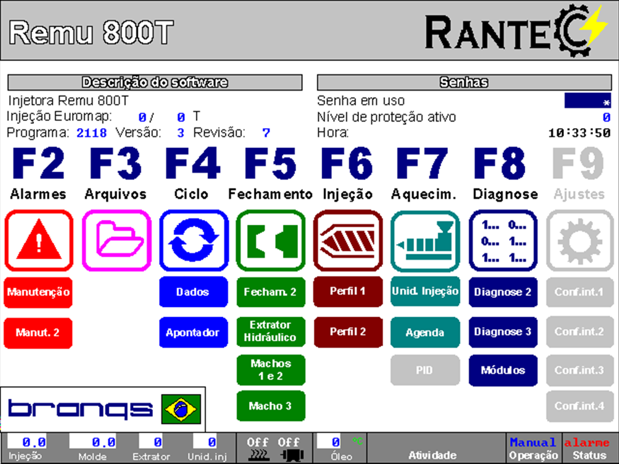Screen dimensions: 619x464
Task: Open the Extrator Hidráulico page
Action: 271,331
